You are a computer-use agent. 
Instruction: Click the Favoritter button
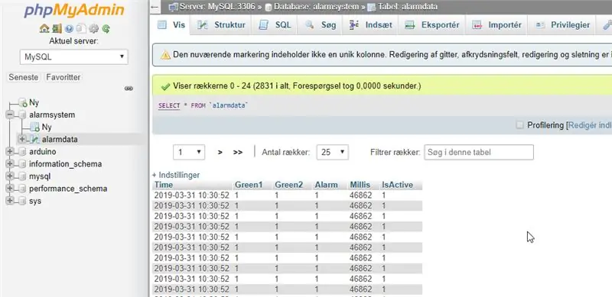point(63,77)
